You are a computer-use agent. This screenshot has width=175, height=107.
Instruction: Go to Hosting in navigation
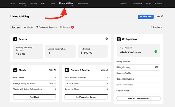33,3
